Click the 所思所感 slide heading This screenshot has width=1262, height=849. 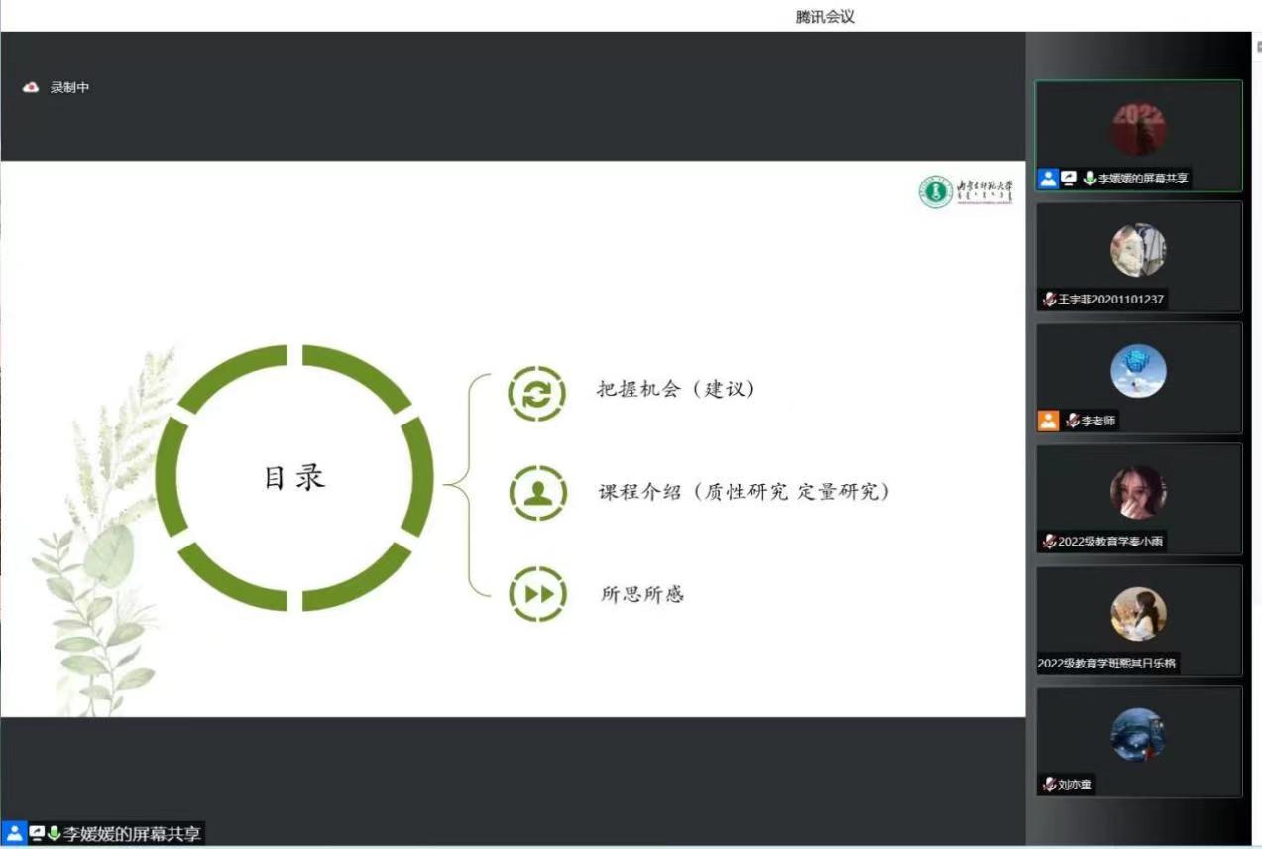click(x=642, y=594)
